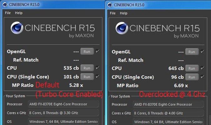The height and width of the screenshot is (125, 211).
Task: Select Processor field in right window
Action: tap(168, 104)
